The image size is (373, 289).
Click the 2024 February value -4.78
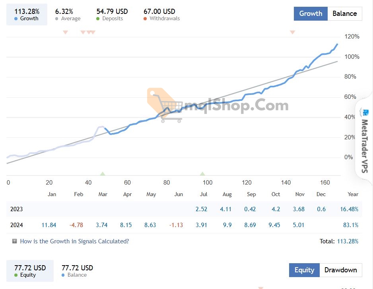click(x=76, y=225)
